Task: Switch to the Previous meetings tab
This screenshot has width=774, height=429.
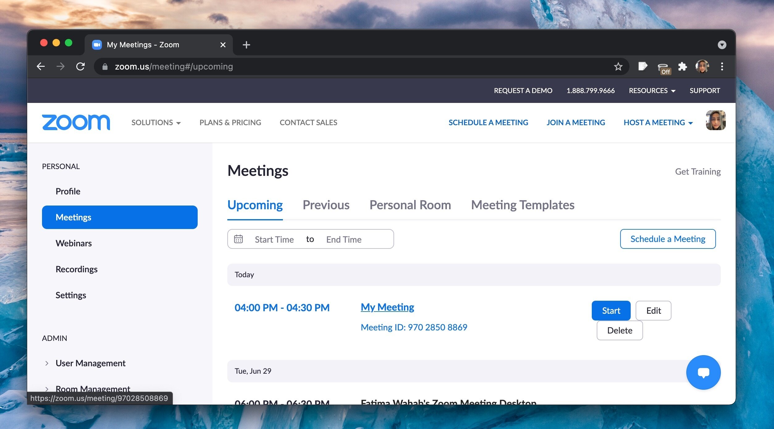Action: pos(326,205)
